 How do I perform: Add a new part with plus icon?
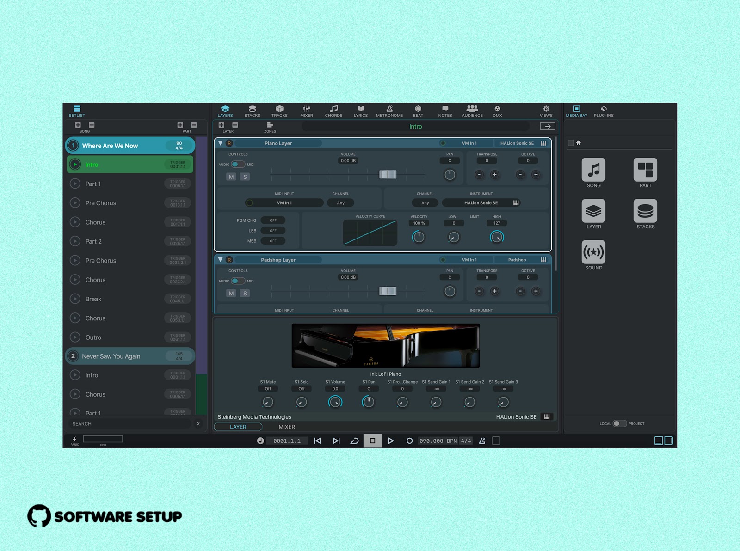[180, 125]
